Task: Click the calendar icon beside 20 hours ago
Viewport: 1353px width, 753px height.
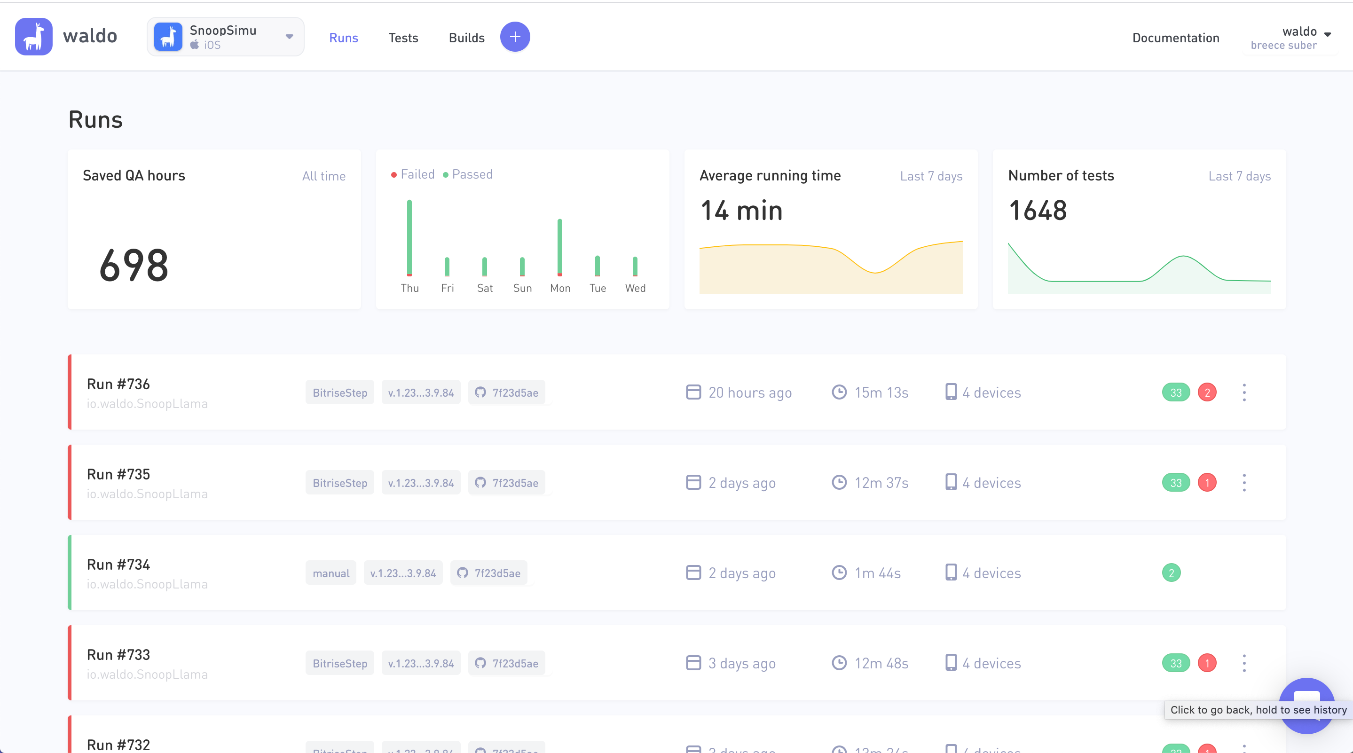Action: [693, 392]
